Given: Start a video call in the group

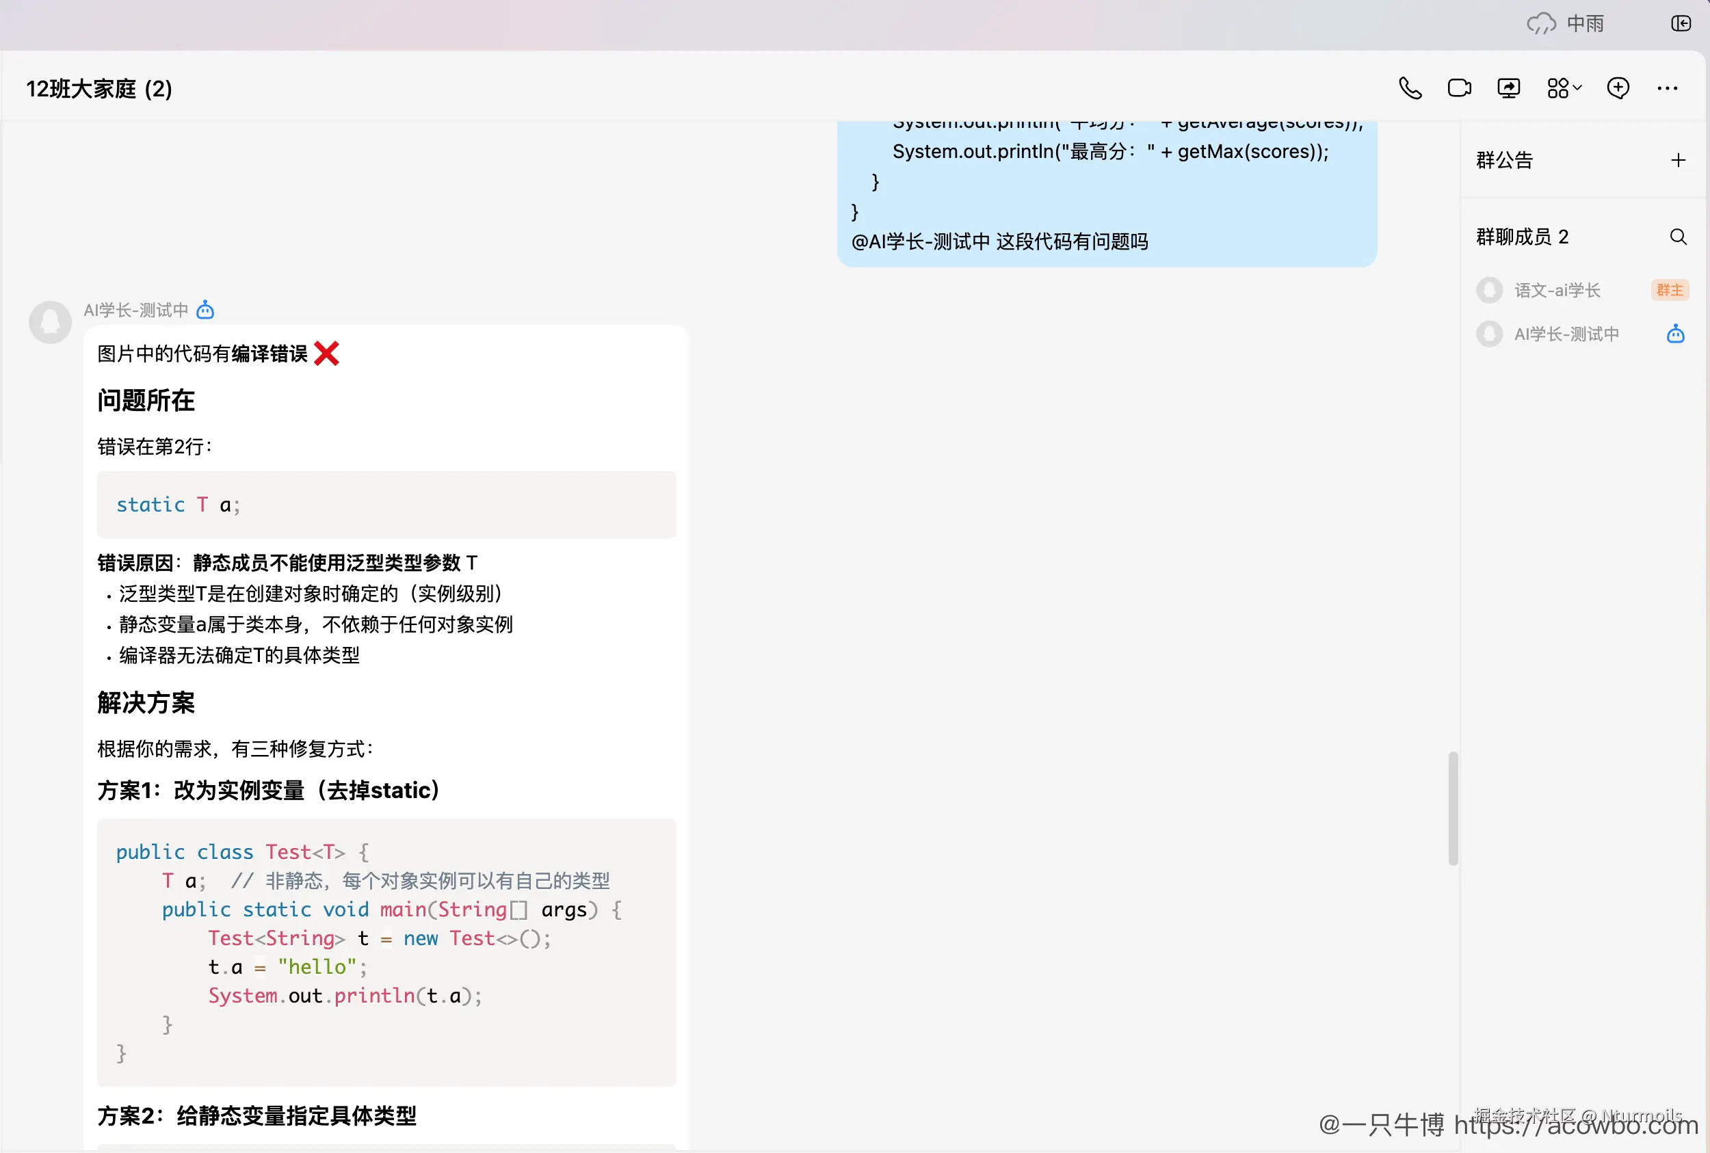Looking at the screenshot, I should (x=1459, y=88).
